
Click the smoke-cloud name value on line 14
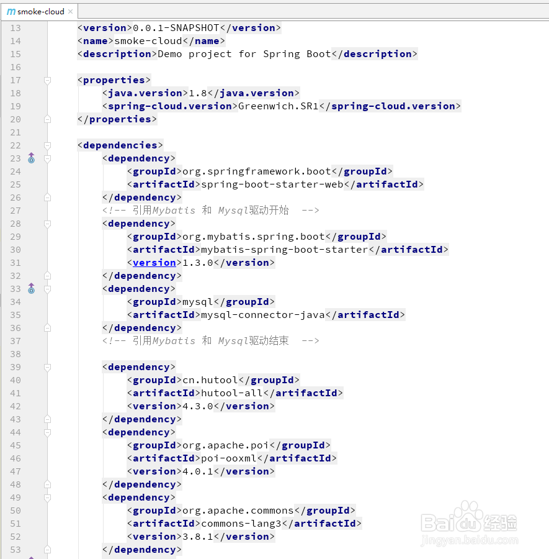pos(148,41)
